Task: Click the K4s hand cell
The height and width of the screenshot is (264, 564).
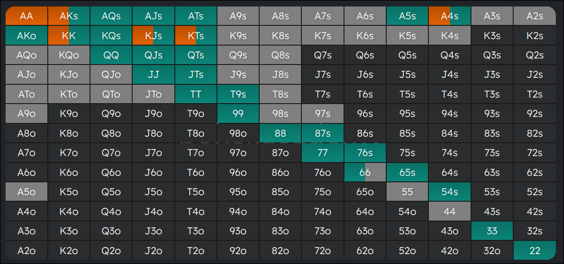Action: 449,36
